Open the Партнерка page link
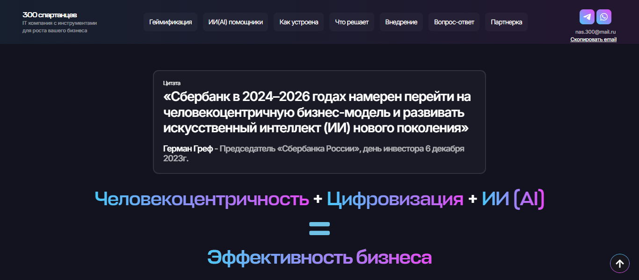This screenshot has height=280, width=639. pyautogui.click(x=506, y=22)
